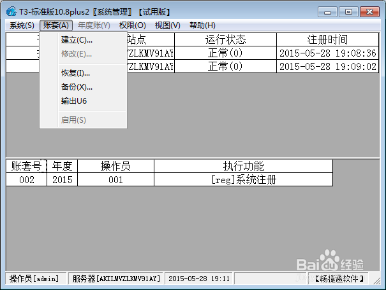The width and height of the screenshot is (386, 290).
Task: Select the greyed 启用(S) menu entry
Action: click(83, 120)
